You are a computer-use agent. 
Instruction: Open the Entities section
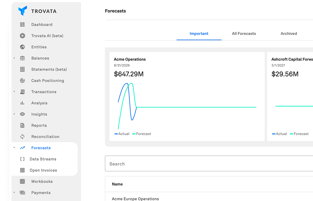(39, 47)
